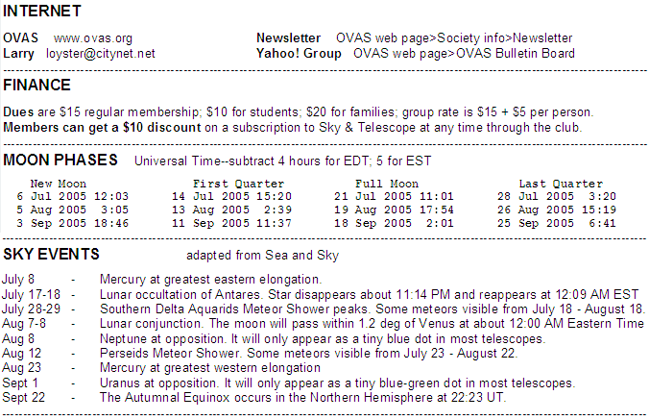649x420 pixels.
Task: Click the FINANCE section heading
Action: pos(36,86)
